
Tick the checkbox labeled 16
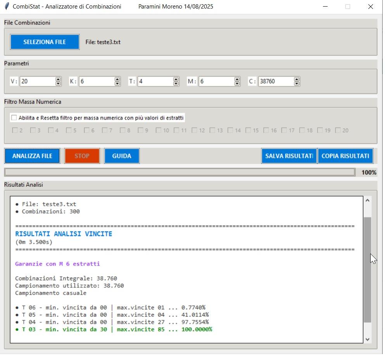pos(266,131)
